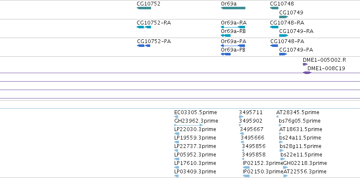Click the DME1-008C19 label text
360x178 pixels.
tap(326, 68)
